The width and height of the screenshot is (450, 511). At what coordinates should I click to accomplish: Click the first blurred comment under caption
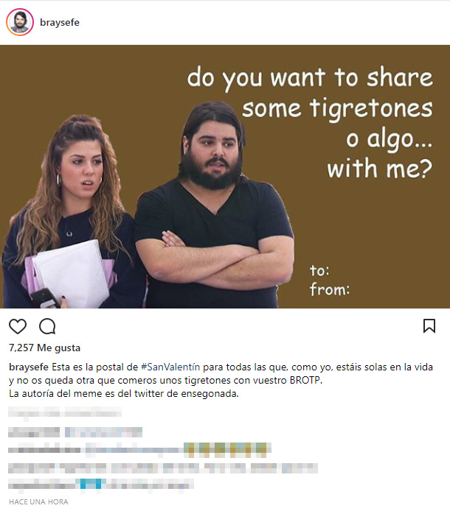point(65,412)
